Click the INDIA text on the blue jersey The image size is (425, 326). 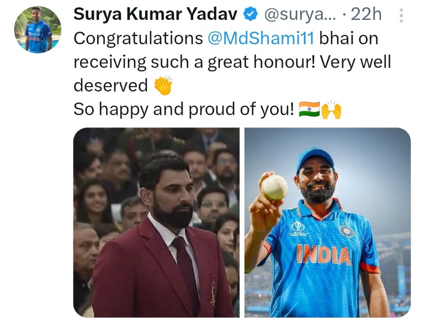pos(323,254)
